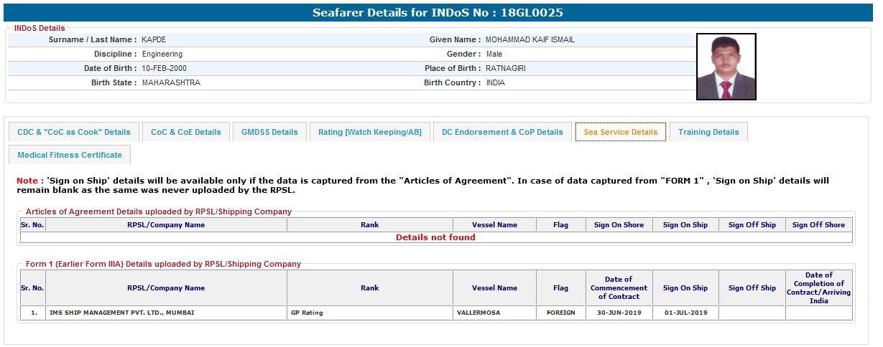Click the Date of Commencement of Contract header
This screenshot has height=347, width=883.
coord(619,288)
